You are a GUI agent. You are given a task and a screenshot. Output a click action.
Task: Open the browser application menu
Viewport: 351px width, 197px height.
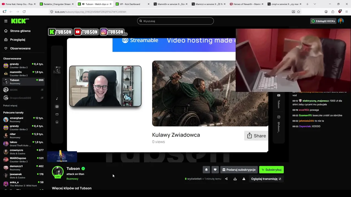pyautogui.click(x=347, y=12)
